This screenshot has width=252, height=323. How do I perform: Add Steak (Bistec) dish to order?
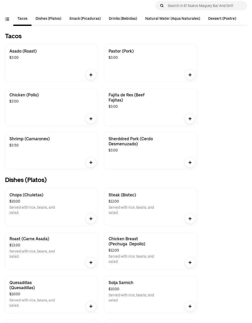pos(190,219)
